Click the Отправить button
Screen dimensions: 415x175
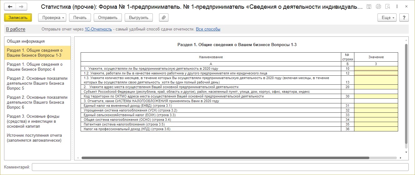click(x=108, y=18)
